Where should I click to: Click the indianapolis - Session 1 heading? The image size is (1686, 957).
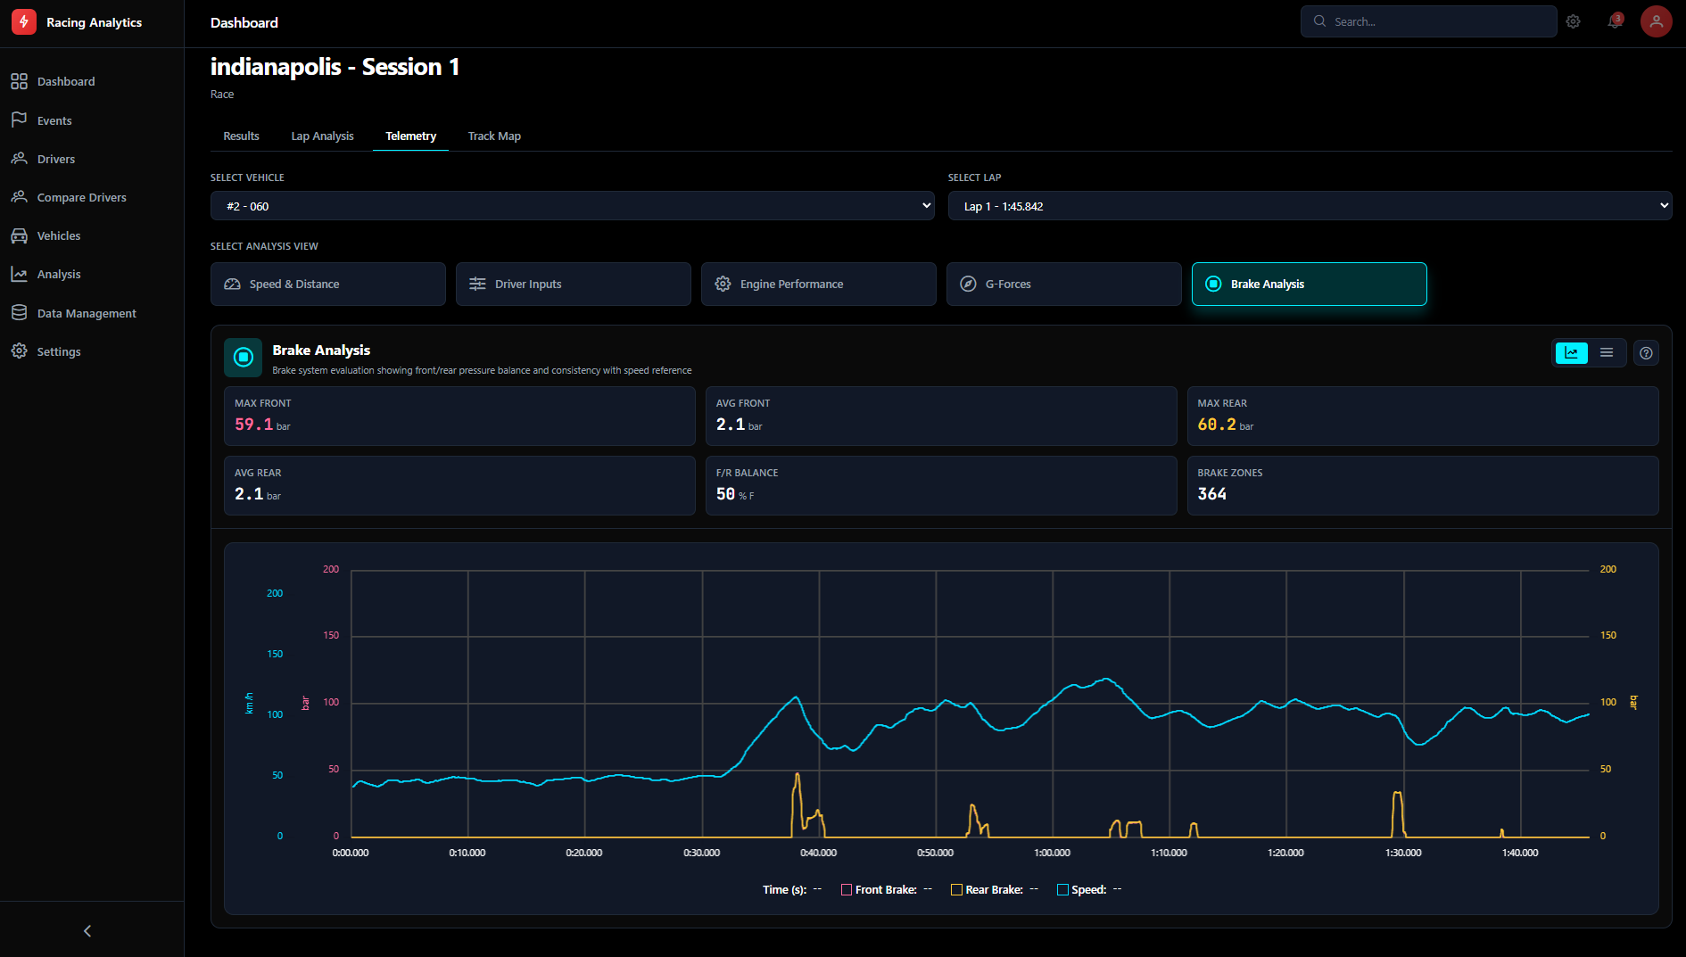335,67
